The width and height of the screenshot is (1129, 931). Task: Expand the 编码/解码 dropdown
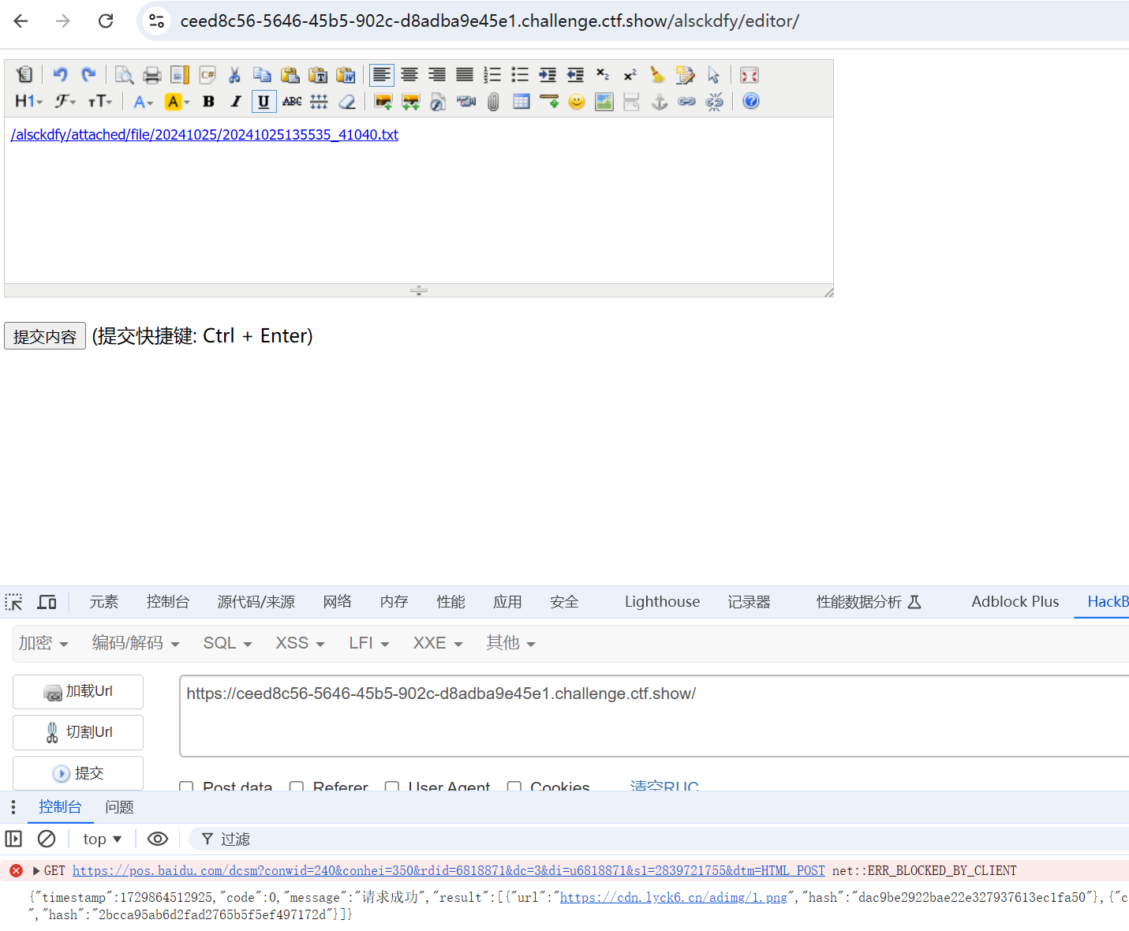(x=136, y=643)
